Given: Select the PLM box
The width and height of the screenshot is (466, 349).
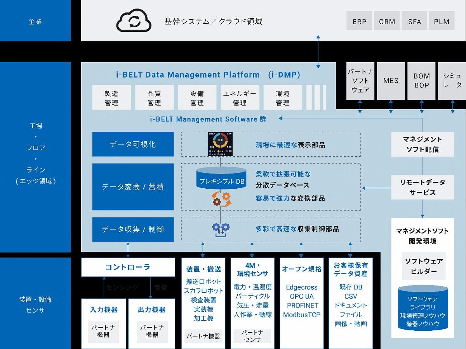Looking at the screenshot, I should coord(442,21).
